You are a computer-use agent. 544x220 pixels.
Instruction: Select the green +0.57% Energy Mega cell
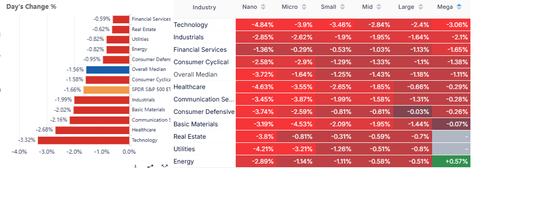(451, 162)
